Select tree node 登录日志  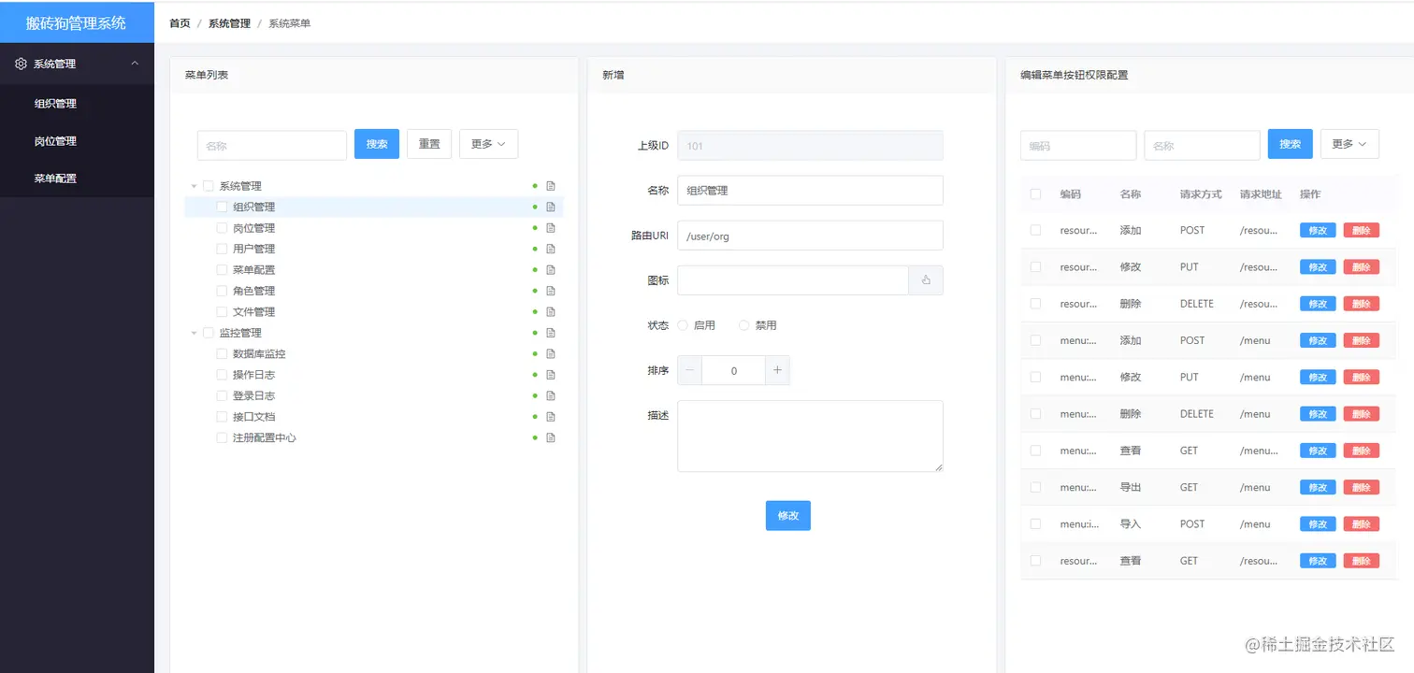click(253, 396)
